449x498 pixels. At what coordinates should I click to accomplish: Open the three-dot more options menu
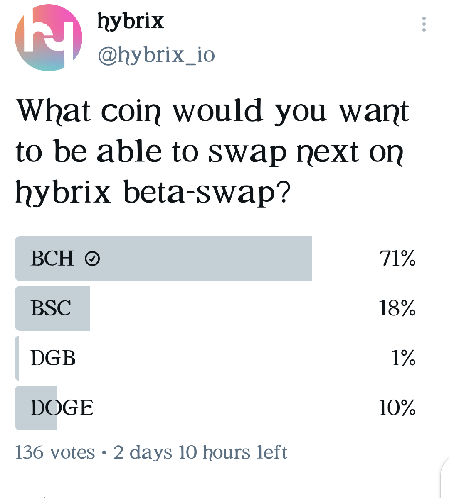pyautogui.click(x=424, y=24)
